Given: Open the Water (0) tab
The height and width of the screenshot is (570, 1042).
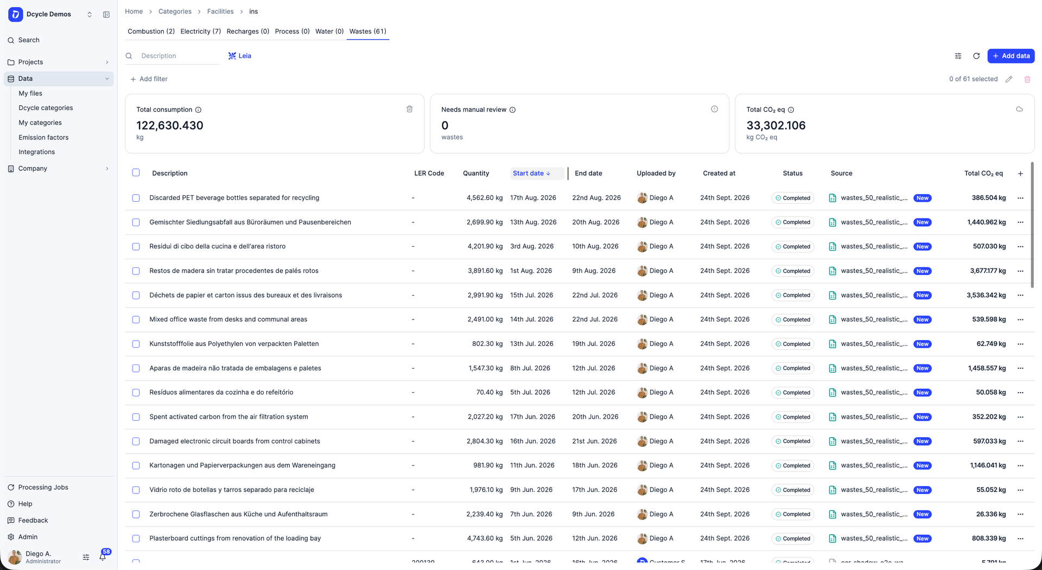Looking at the screenshot, I should pyautogui.click(x=329, y=31).
